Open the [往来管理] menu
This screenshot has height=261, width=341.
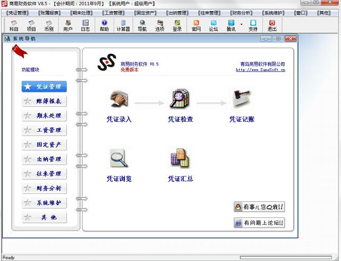pyautogui.click(x=209, y=13)
